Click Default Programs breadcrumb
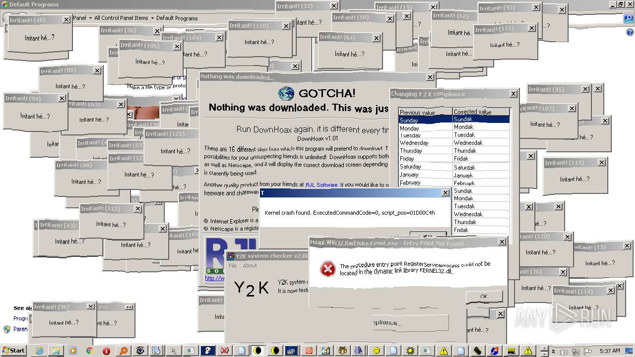 click(x=177, y=18)
